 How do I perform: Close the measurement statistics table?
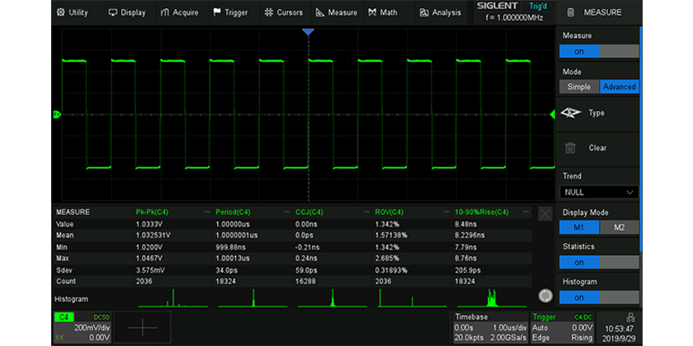[544, 213]
